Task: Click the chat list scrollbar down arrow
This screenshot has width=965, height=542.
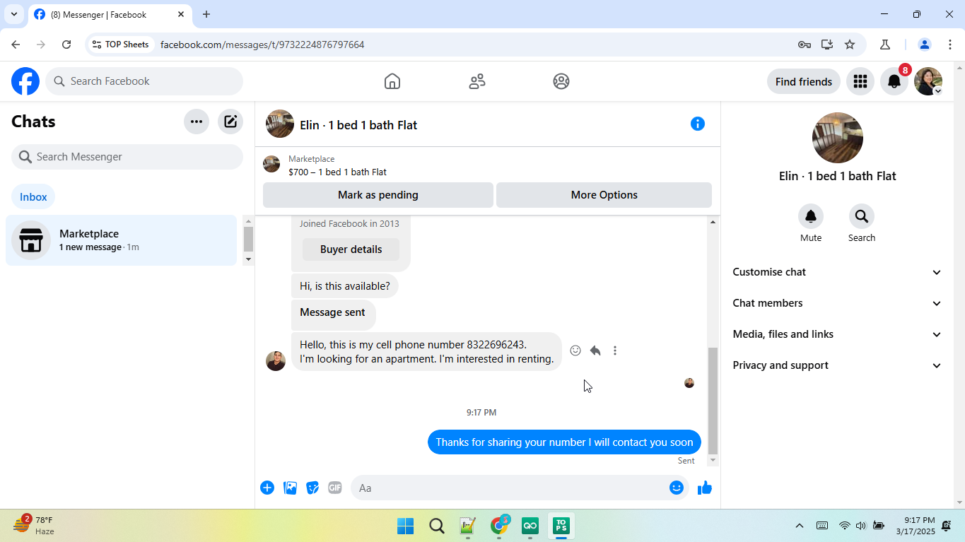Action: (x=248, y=259)
